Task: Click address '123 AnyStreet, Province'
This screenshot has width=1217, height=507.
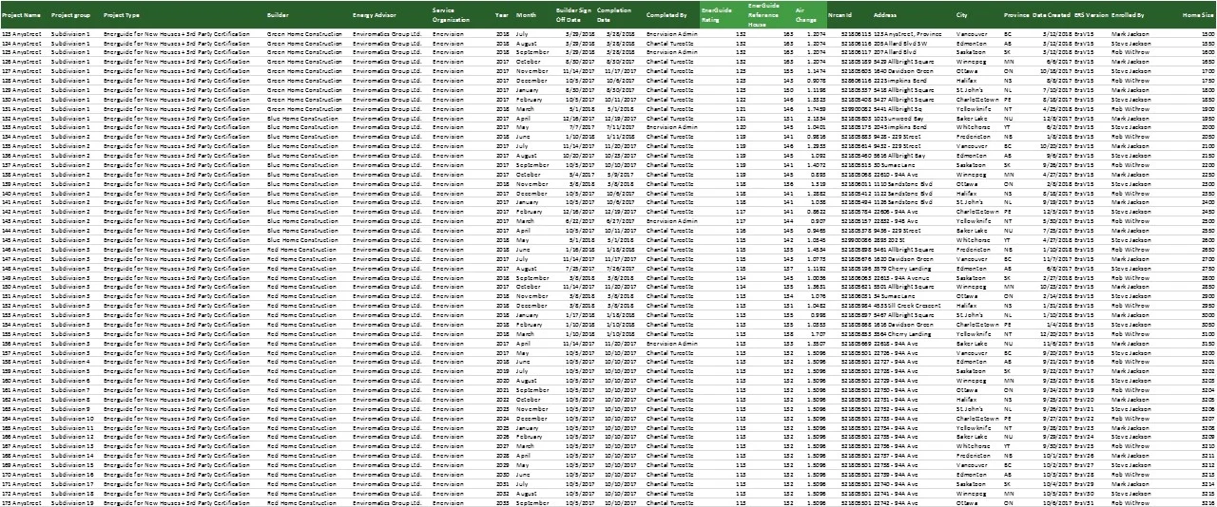Action: tap(908, 33)
